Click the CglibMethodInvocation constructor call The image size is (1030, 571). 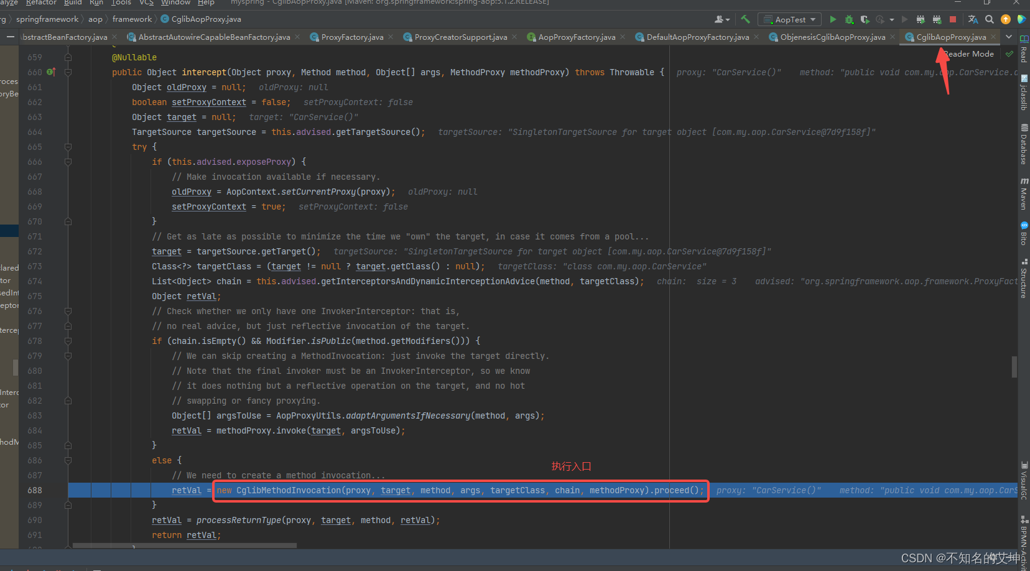(x=289, y=490)
